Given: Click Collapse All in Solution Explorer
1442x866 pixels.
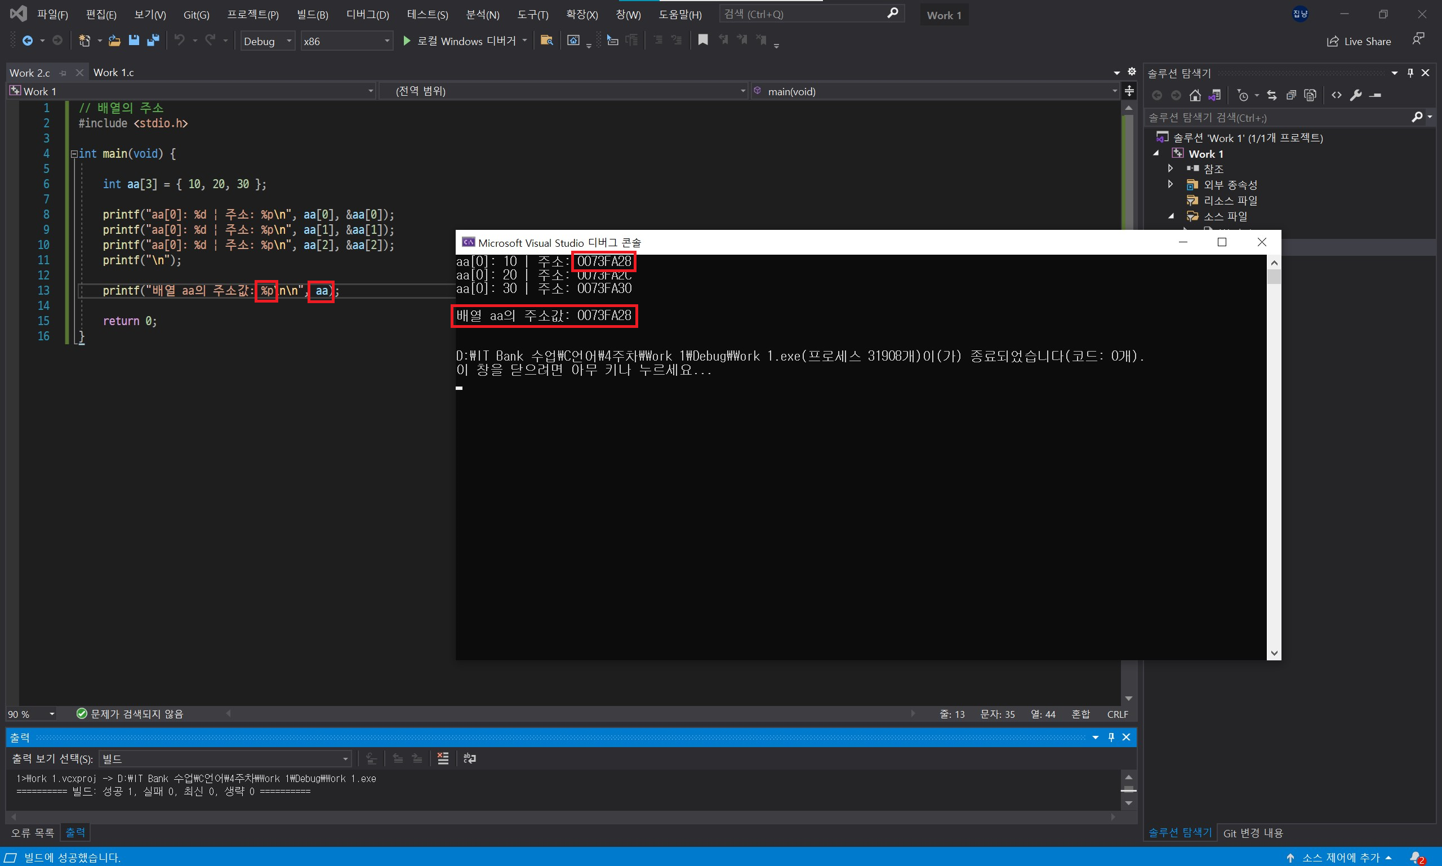Looking at the screenshot, I should tap(1291, 95).
